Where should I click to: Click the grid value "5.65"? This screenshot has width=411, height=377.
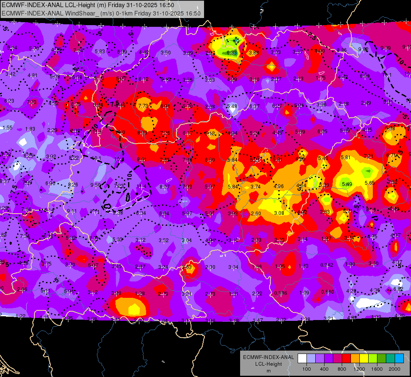[x=370, y=183]
